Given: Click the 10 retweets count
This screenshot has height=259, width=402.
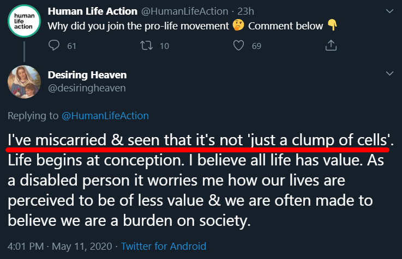Looking at the screenshot, I should point(164,47).
